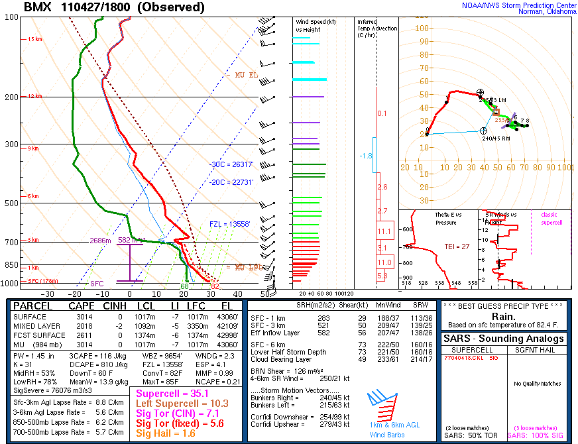Click the MU LFC marker near 850 mb
The height and width of the screenshot is (444, 578).
coord(242,267)
